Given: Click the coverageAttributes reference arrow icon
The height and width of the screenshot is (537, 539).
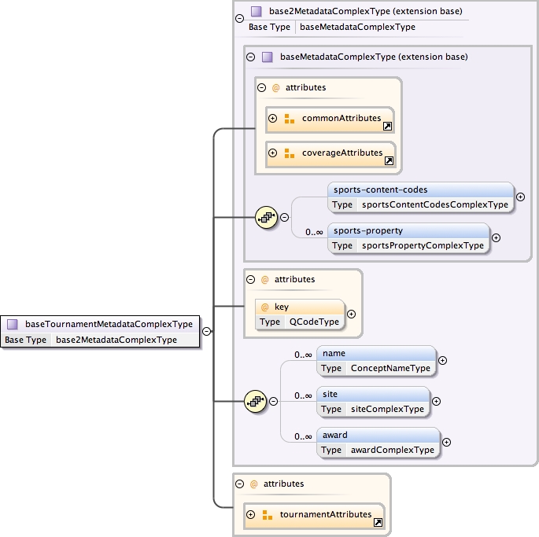Looking at the screenshot, I should (x=389, y=160).
